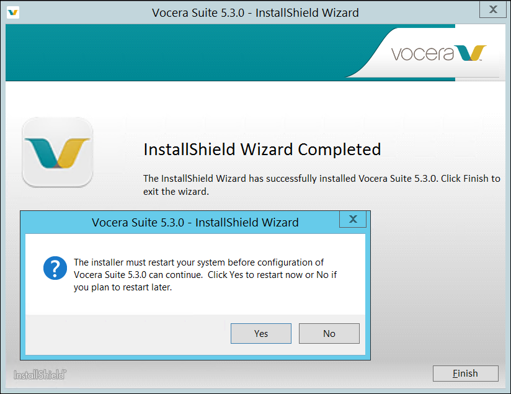
Task: Click the vocera wordmark in the header banner
Action: coord(422,54)
